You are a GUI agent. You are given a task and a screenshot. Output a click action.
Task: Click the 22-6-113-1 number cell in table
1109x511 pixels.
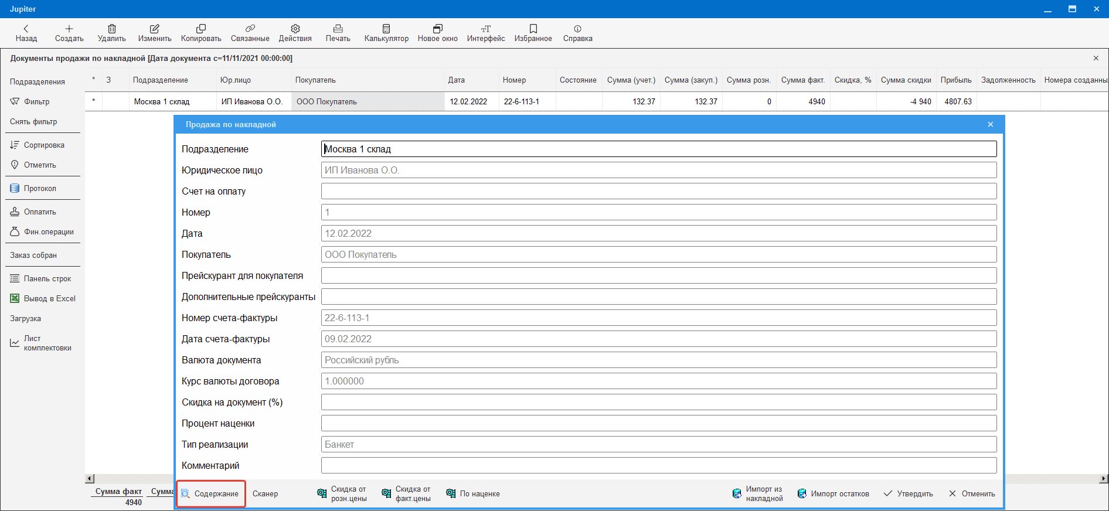pos(527,101)
